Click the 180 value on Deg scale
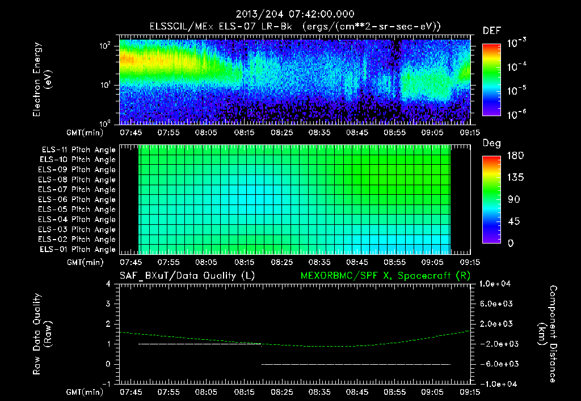 click(515, 156)
